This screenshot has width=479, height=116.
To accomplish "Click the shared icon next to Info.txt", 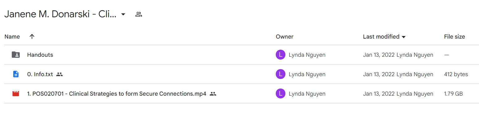I will click(x=60, y=74).
